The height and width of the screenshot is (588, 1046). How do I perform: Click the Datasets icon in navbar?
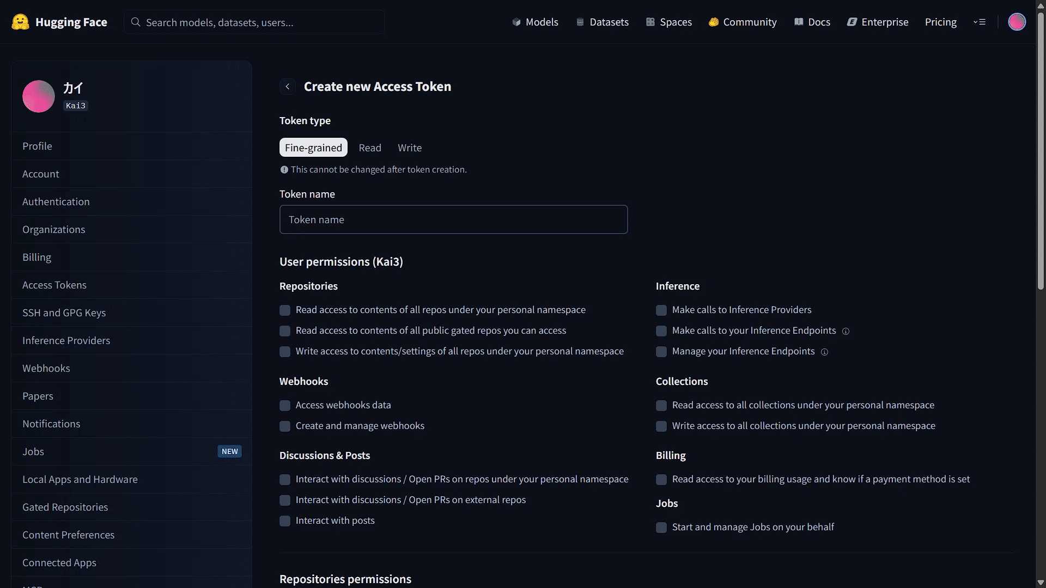580,22
